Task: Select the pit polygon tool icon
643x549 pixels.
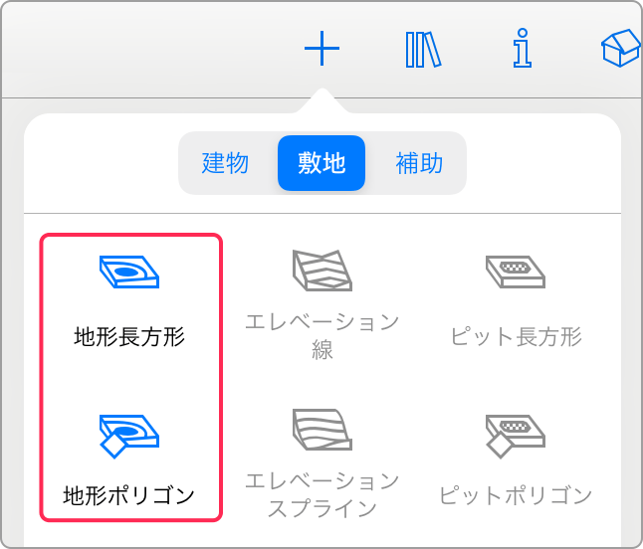Action: point(516,437)
